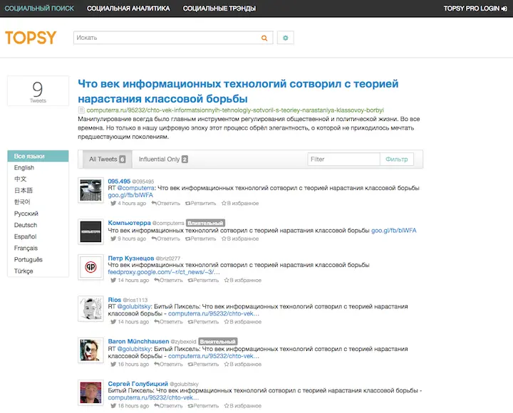Select the All Tweets tab
Image resolution: width=513 pixels, height=413 pixels.
[x=107, y=160]
